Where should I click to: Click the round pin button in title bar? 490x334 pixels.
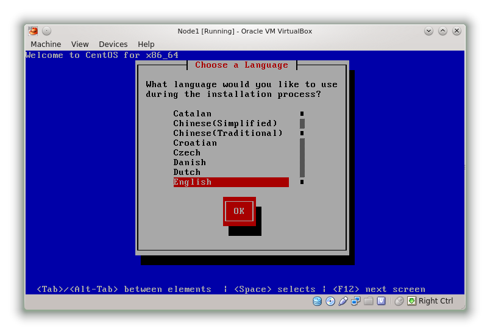pyautogui.click(x=46, y=31)
